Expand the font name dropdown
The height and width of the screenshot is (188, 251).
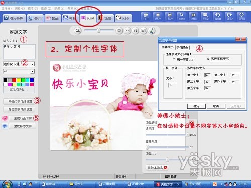point(33,64)
